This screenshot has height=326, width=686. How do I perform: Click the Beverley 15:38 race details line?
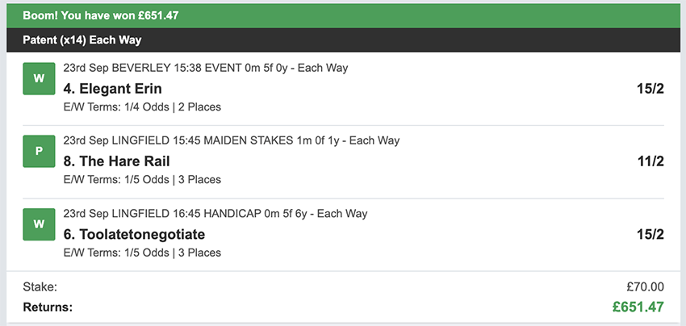click(x=205, y=68)
